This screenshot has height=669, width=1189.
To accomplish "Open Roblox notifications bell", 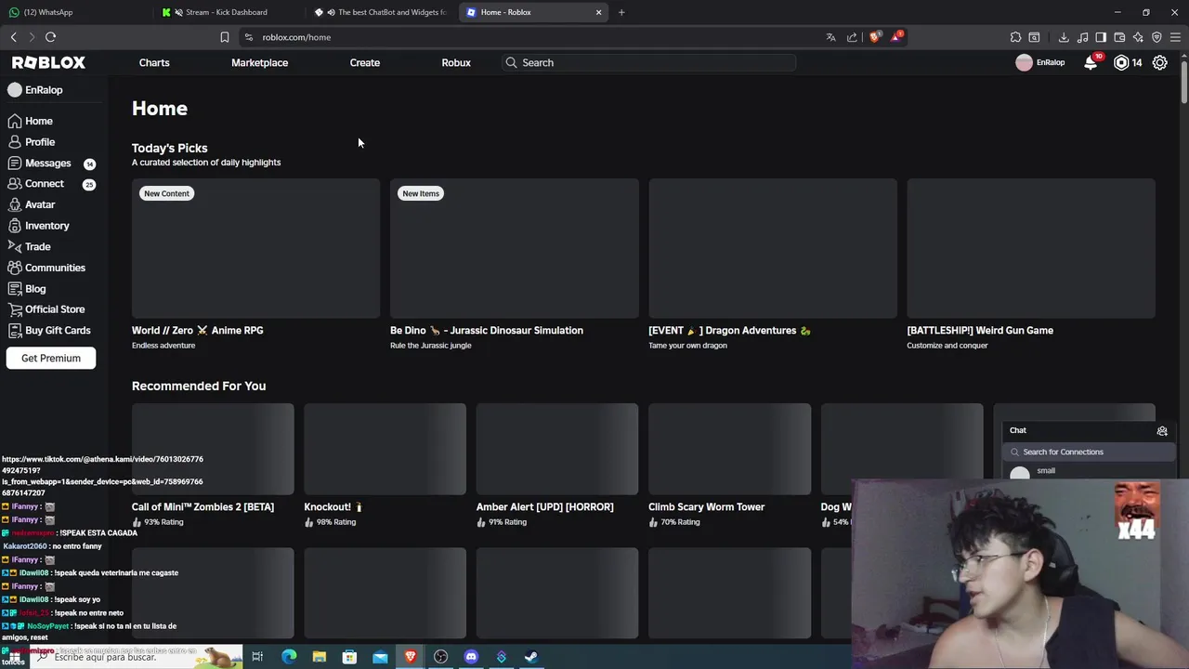I will 1091,62.
